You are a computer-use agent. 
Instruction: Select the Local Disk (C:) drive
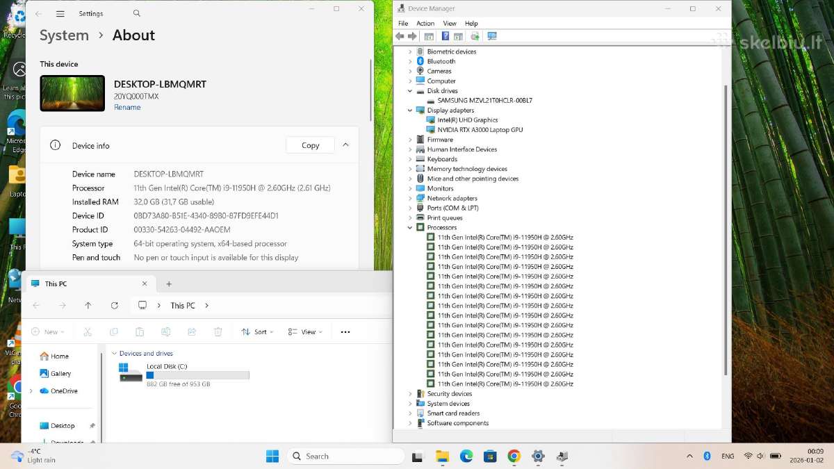coord(184,375)
